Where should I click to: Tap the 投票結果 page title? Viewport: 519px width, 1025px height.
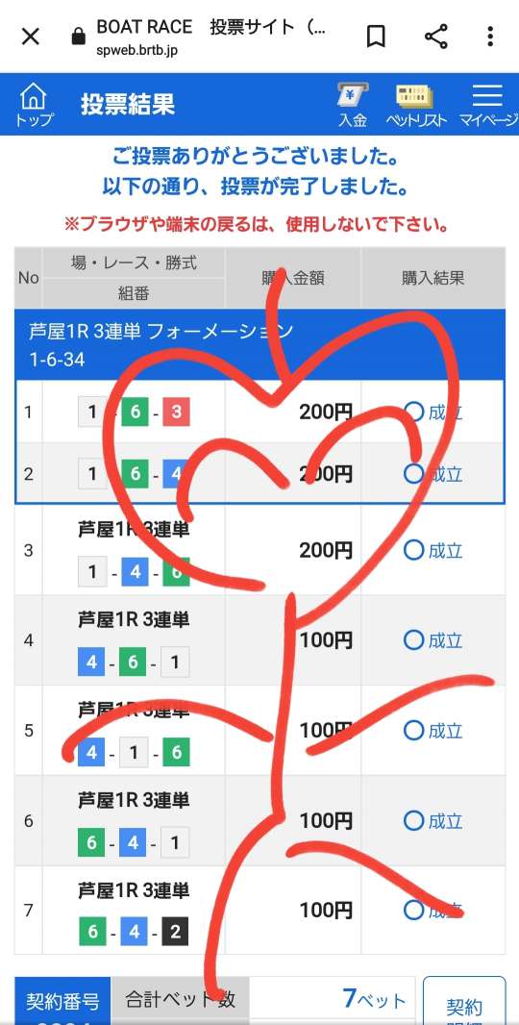pyautogui.click(x=128, y=105)
